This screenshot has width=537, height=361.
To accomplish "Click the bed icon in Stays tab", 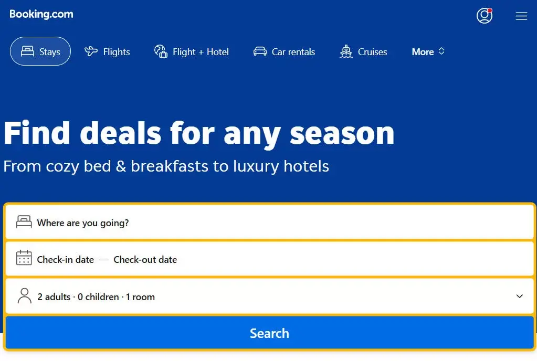I will point(27,51).
